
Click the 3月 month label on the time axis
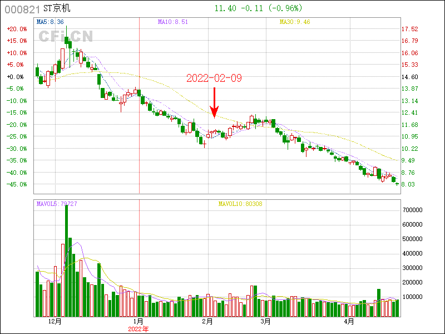click(265, 322)
